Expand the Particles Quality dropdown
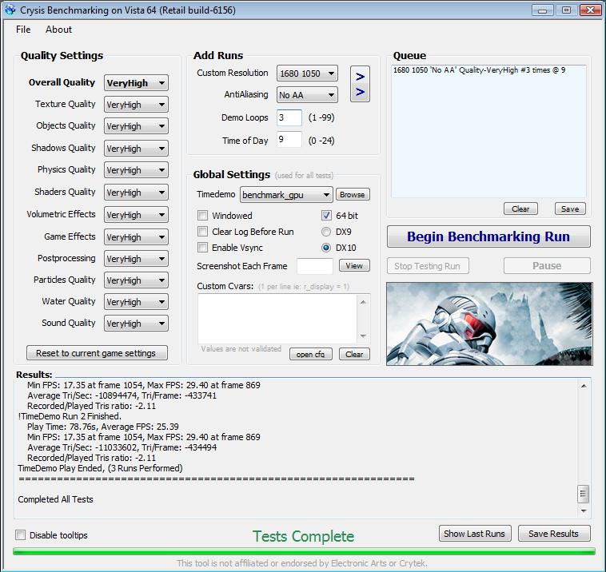 136,280
